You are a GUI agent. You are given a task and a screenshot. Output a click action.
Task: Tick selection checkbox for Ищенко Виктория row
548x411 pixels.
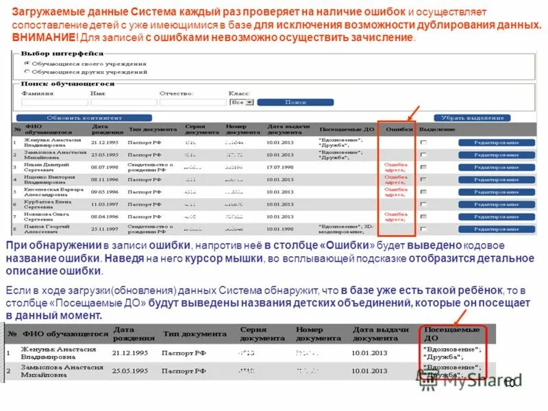coord(423,179)
